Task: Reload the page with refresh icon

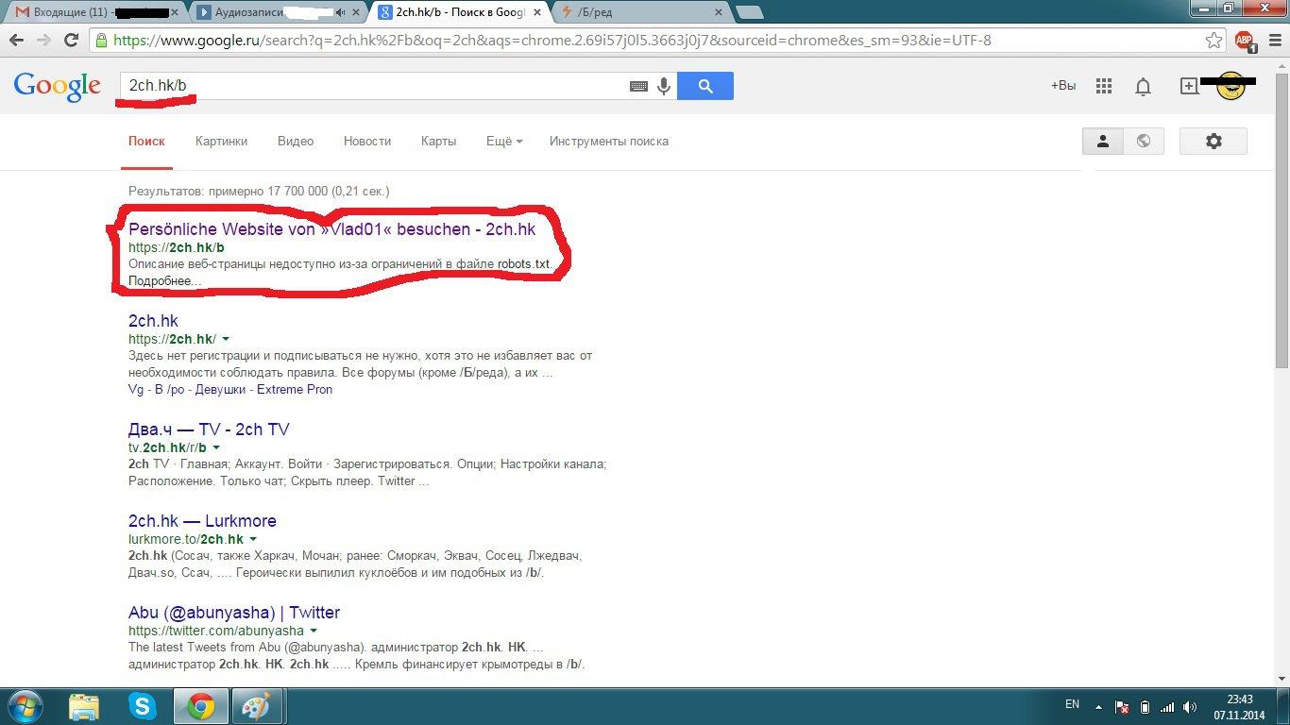Action: (71, 41)
